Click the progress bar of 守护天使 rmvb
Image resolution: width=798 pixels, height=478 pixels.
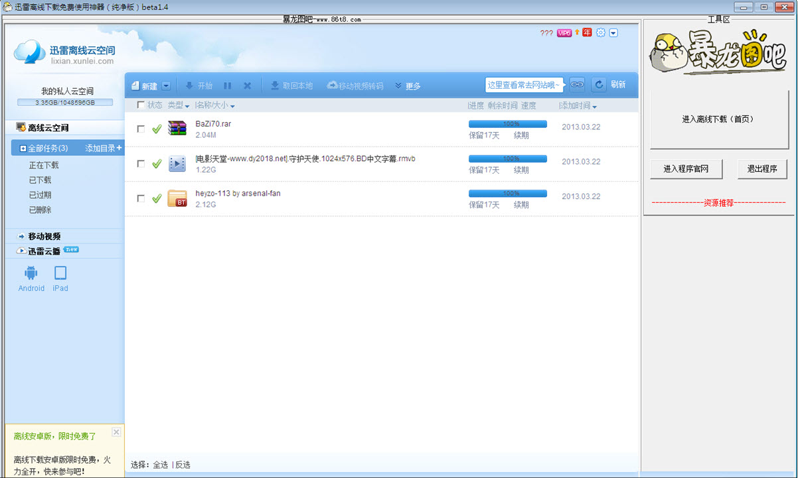coord(508,158)
